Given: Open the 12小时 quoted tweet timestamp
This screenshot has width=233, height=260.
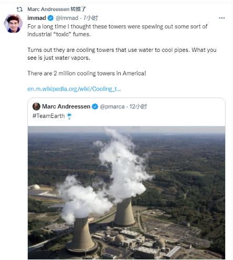Looking at the screenshot, I should (138, 106).
